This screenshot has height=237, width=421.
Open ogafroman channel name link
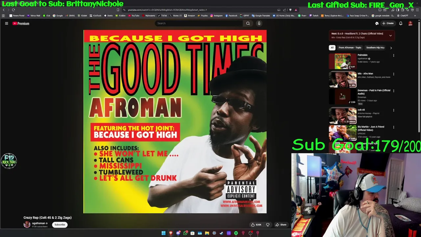click(38, 223)
